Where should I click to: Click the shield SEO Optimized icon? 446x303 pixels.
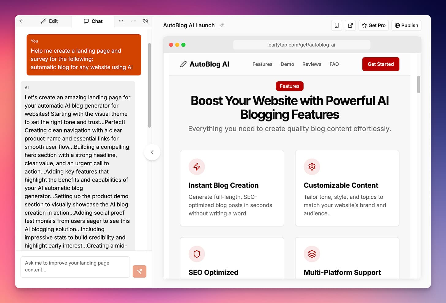point(197,254)
